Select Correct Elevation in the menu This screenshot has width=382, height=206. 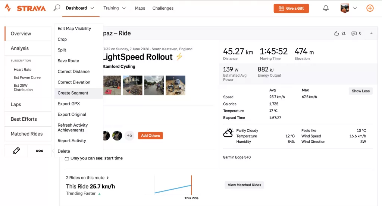79,82
